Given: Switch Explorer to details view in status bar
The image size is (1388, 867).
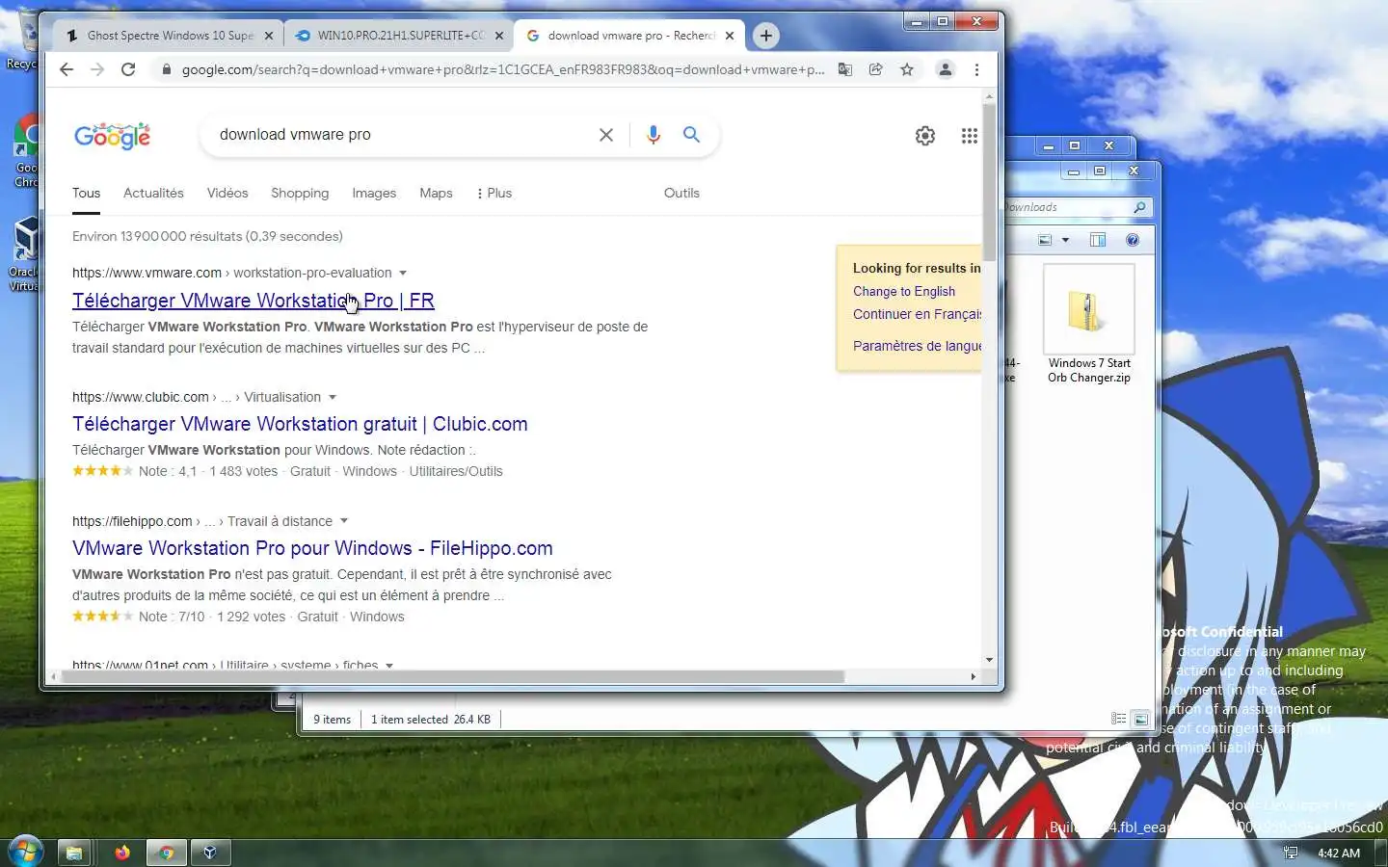Looking at the screenshot, I should tap(1118, 719).
